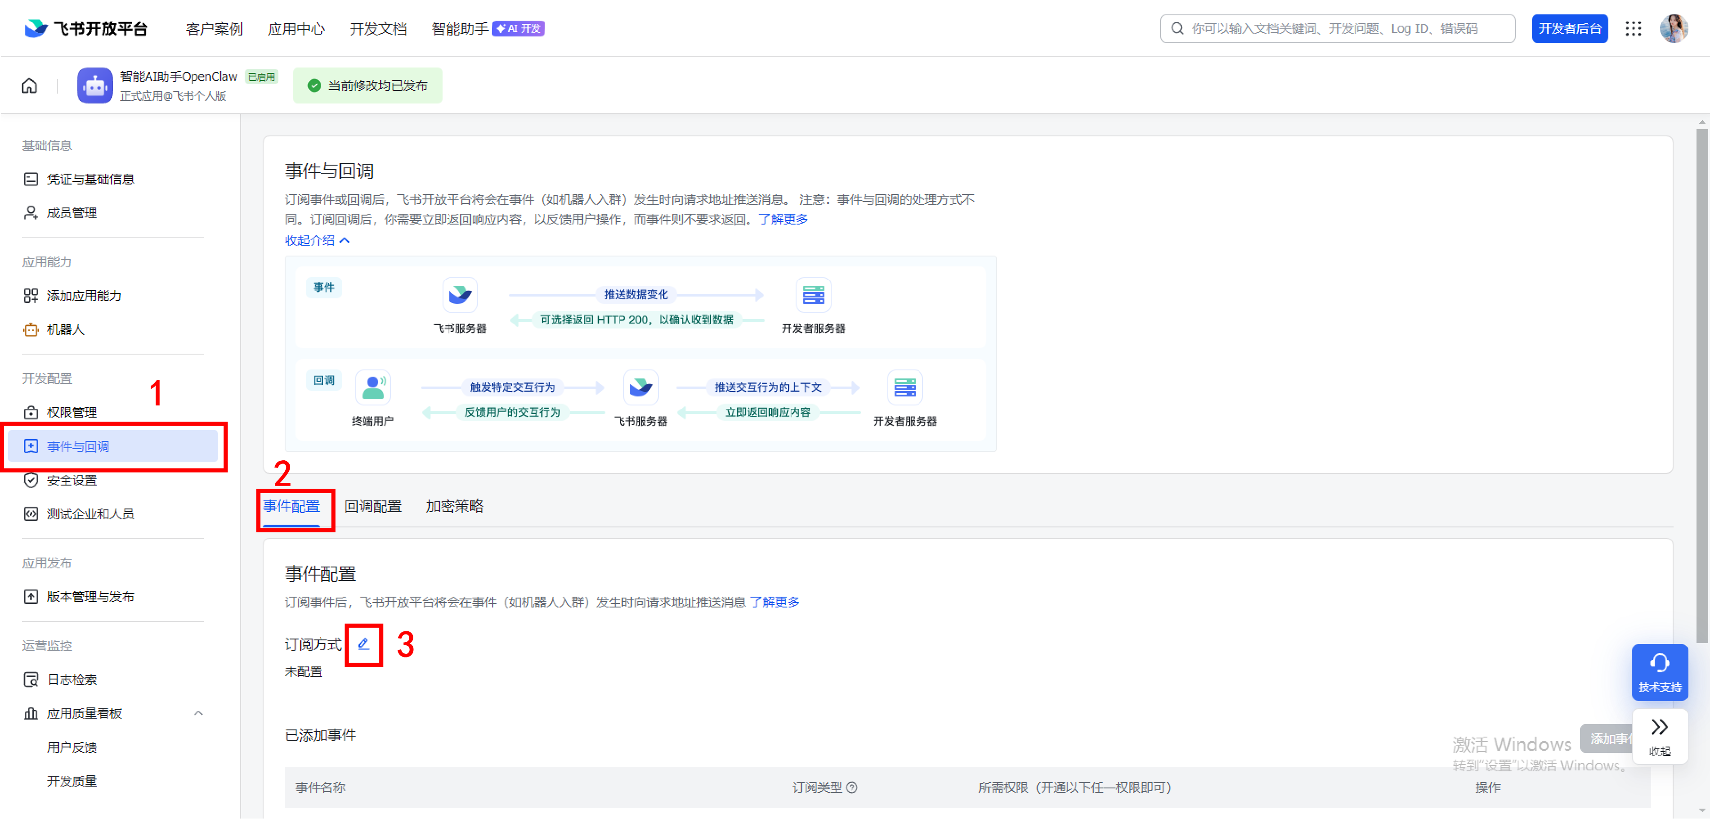Click the 开发者后台 button
Image resolution: width=1710 pixels, height=819 pixels.
click(x=1569, y=28)
